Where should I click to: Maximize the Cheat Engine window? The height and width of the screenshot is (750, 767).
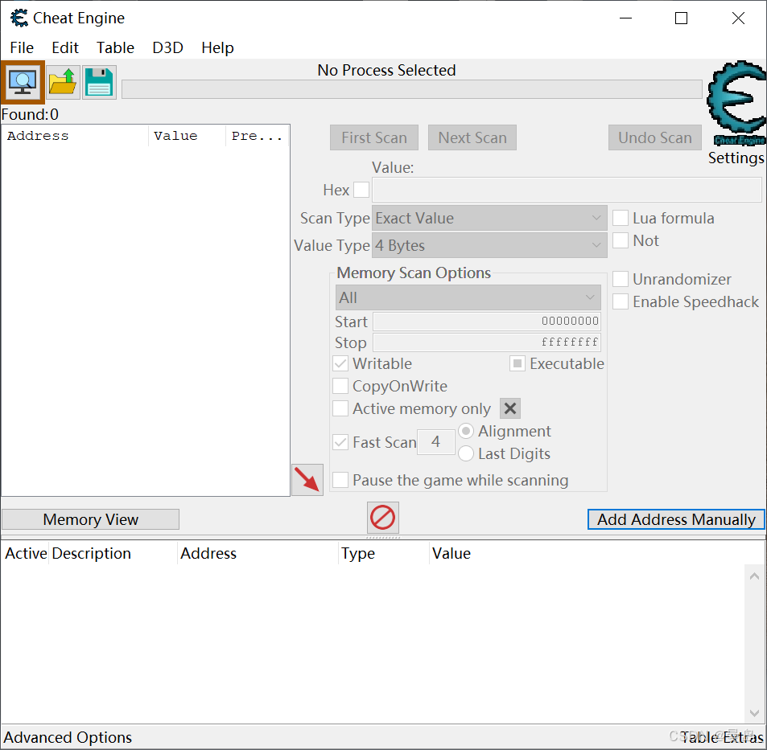682,18
